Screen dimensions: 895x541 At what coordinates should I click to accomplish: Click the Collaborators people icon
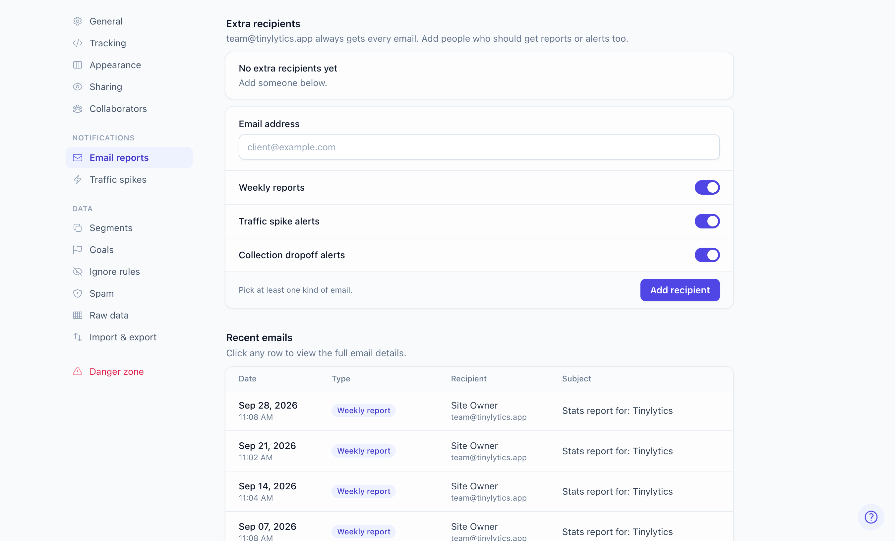77,109
